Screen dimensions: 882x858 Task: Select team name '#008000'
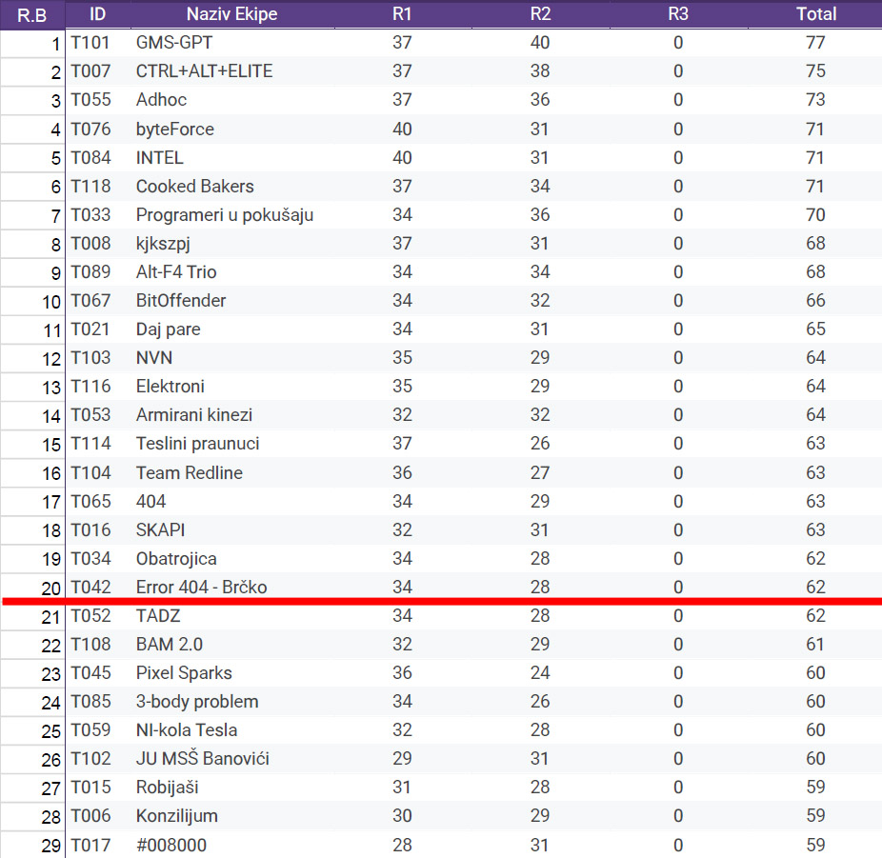point(171,845)
